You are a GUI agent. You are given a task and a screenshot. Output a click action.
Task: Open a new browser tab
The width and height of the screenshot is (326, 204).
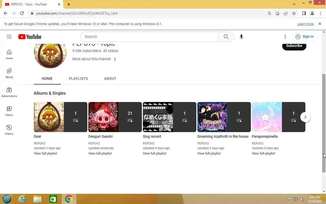coord(69,4)
